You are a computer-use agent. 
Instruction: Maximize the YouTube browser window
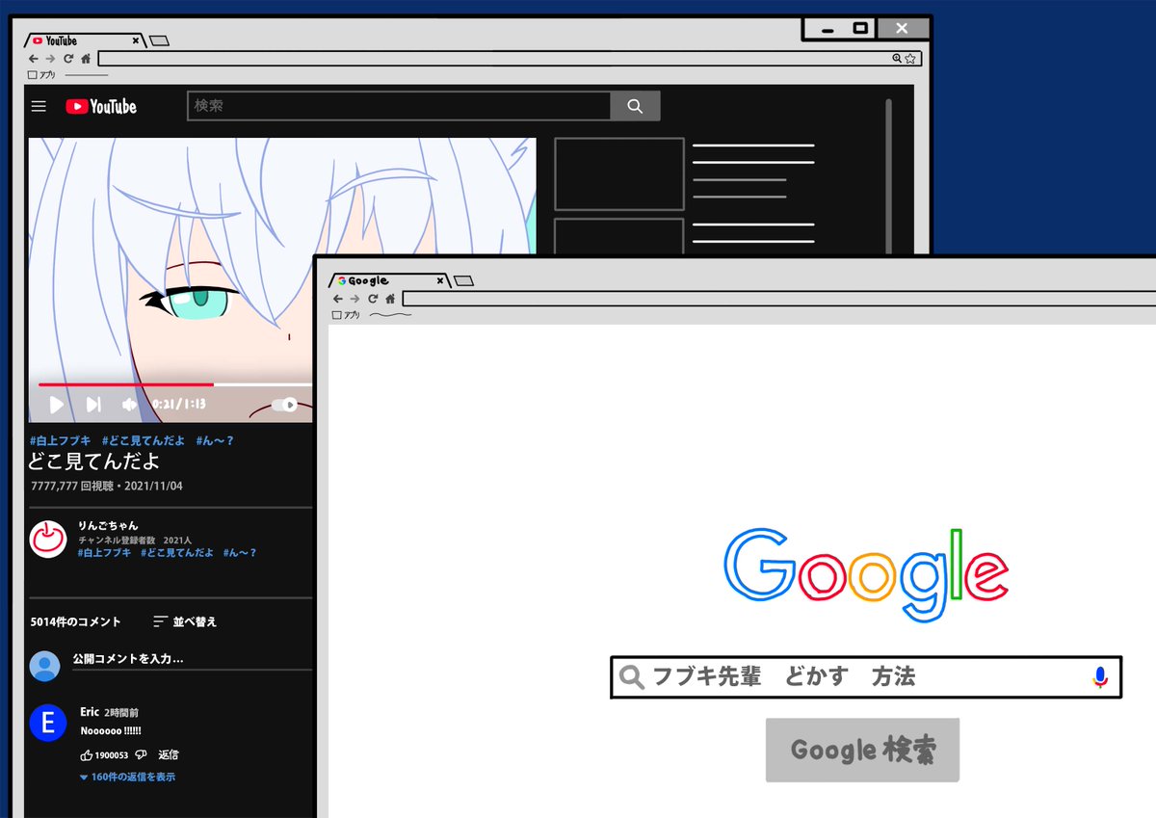tap(861, 29)
